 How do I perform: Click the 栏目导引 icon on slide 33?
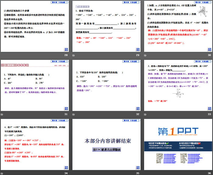click(x=209, y=109)
